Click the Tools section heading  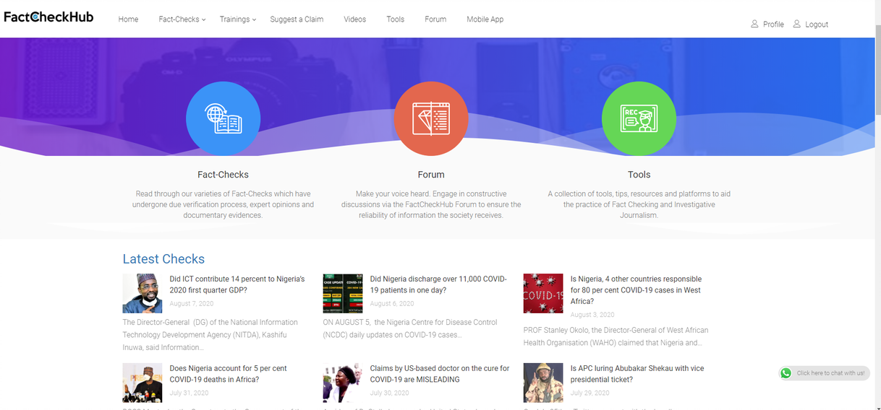(x=639, y=175)
